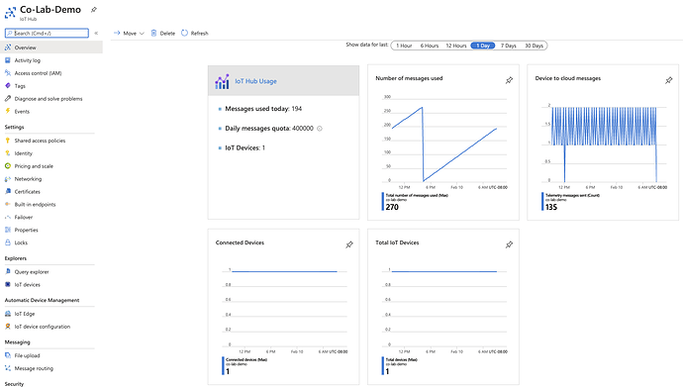Click the Messages used today: 194 text

[263, 109]
